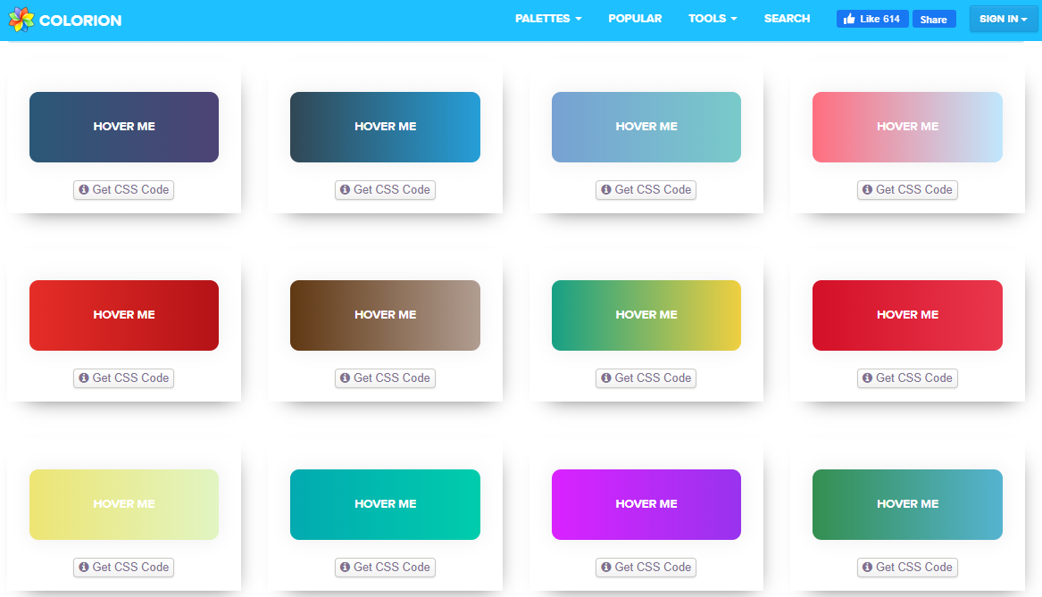Image resolution: width=1042 pixels, height=597 pixels.
Task: Click the Facebook Share button
Action: pyautogui.click(x=934, y=20)
